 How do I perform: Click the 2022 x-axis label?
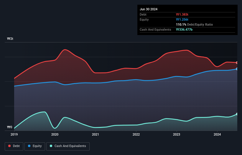pyautogui.click(x=136, y=134)
